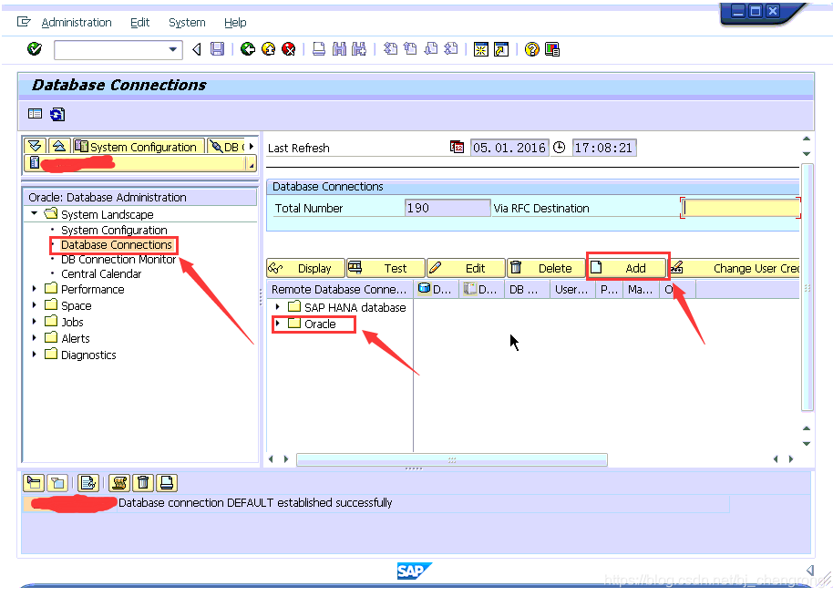The height and width of the screenshot is (597, 833).
Task: Click the yellow Exit arrow icon
Action: (x=268, y=49)
